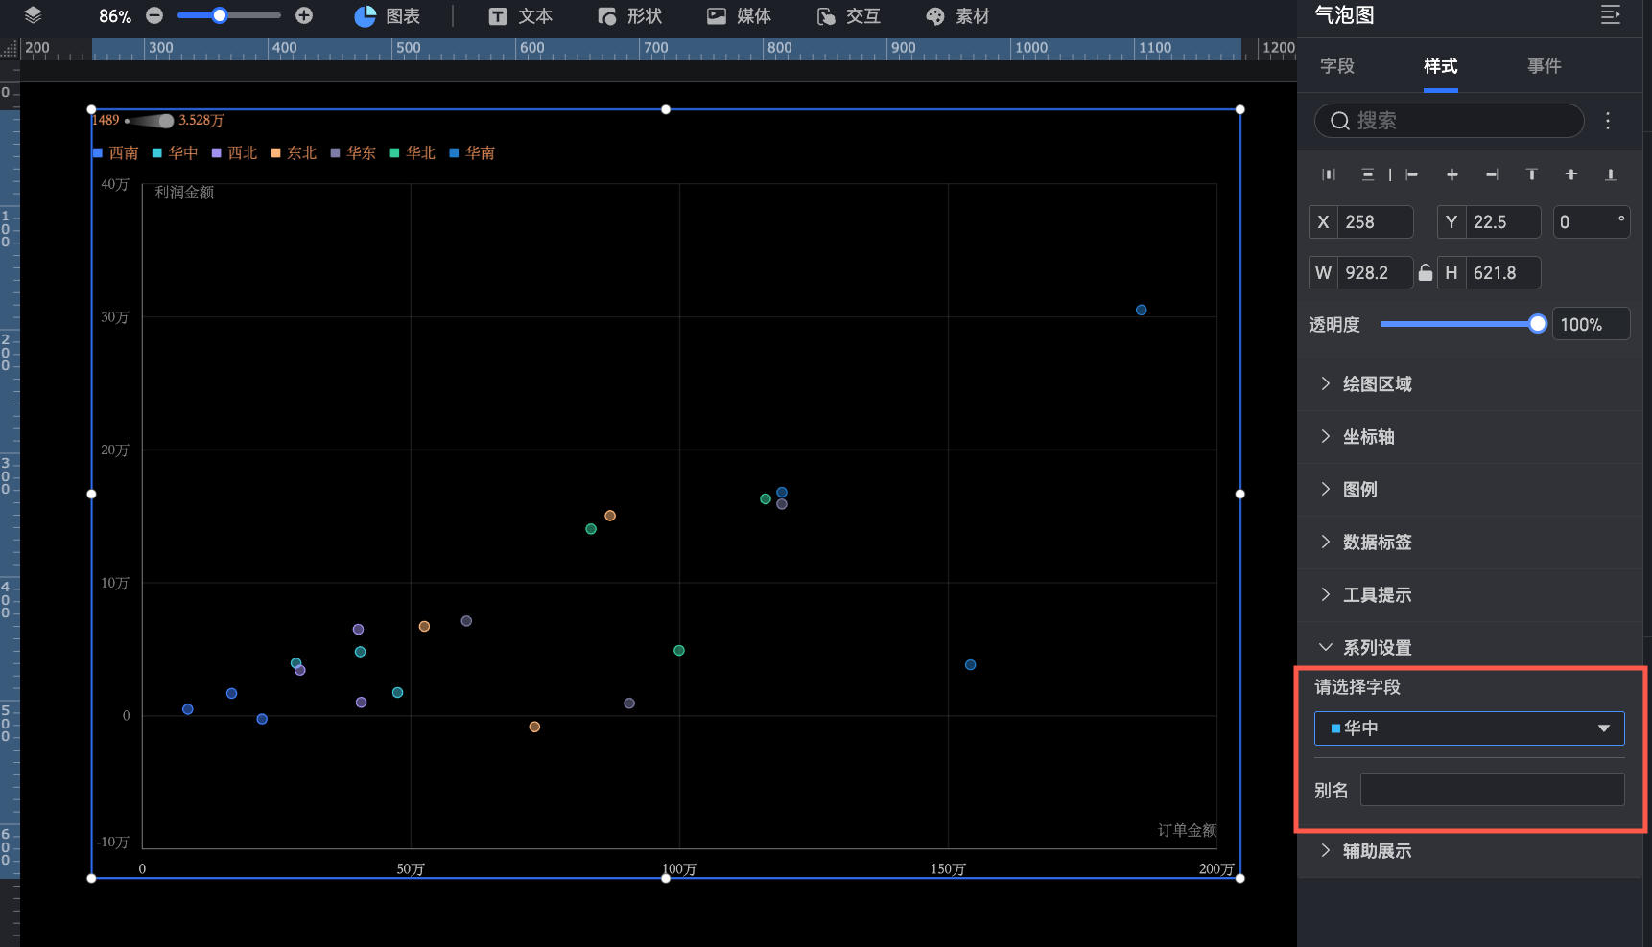Click the T icon beside 文本
The width and height of the screenshot is (1652, 947).
[497, 16]
